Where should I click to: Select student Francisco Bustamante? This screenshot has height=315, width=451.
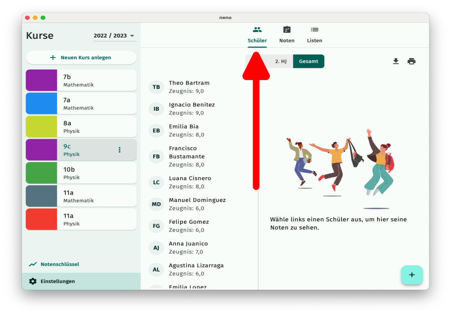(199, 157)
